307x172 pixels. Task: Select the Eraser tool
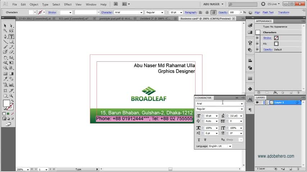(x=11, y=52)
